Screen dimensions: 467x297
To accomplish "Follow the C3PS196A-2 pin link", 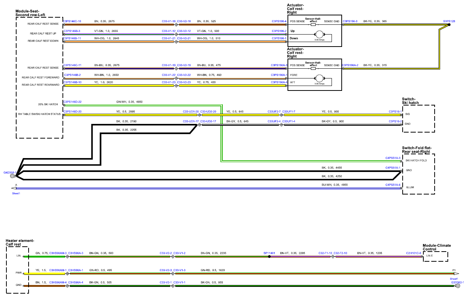I will 351,65.
